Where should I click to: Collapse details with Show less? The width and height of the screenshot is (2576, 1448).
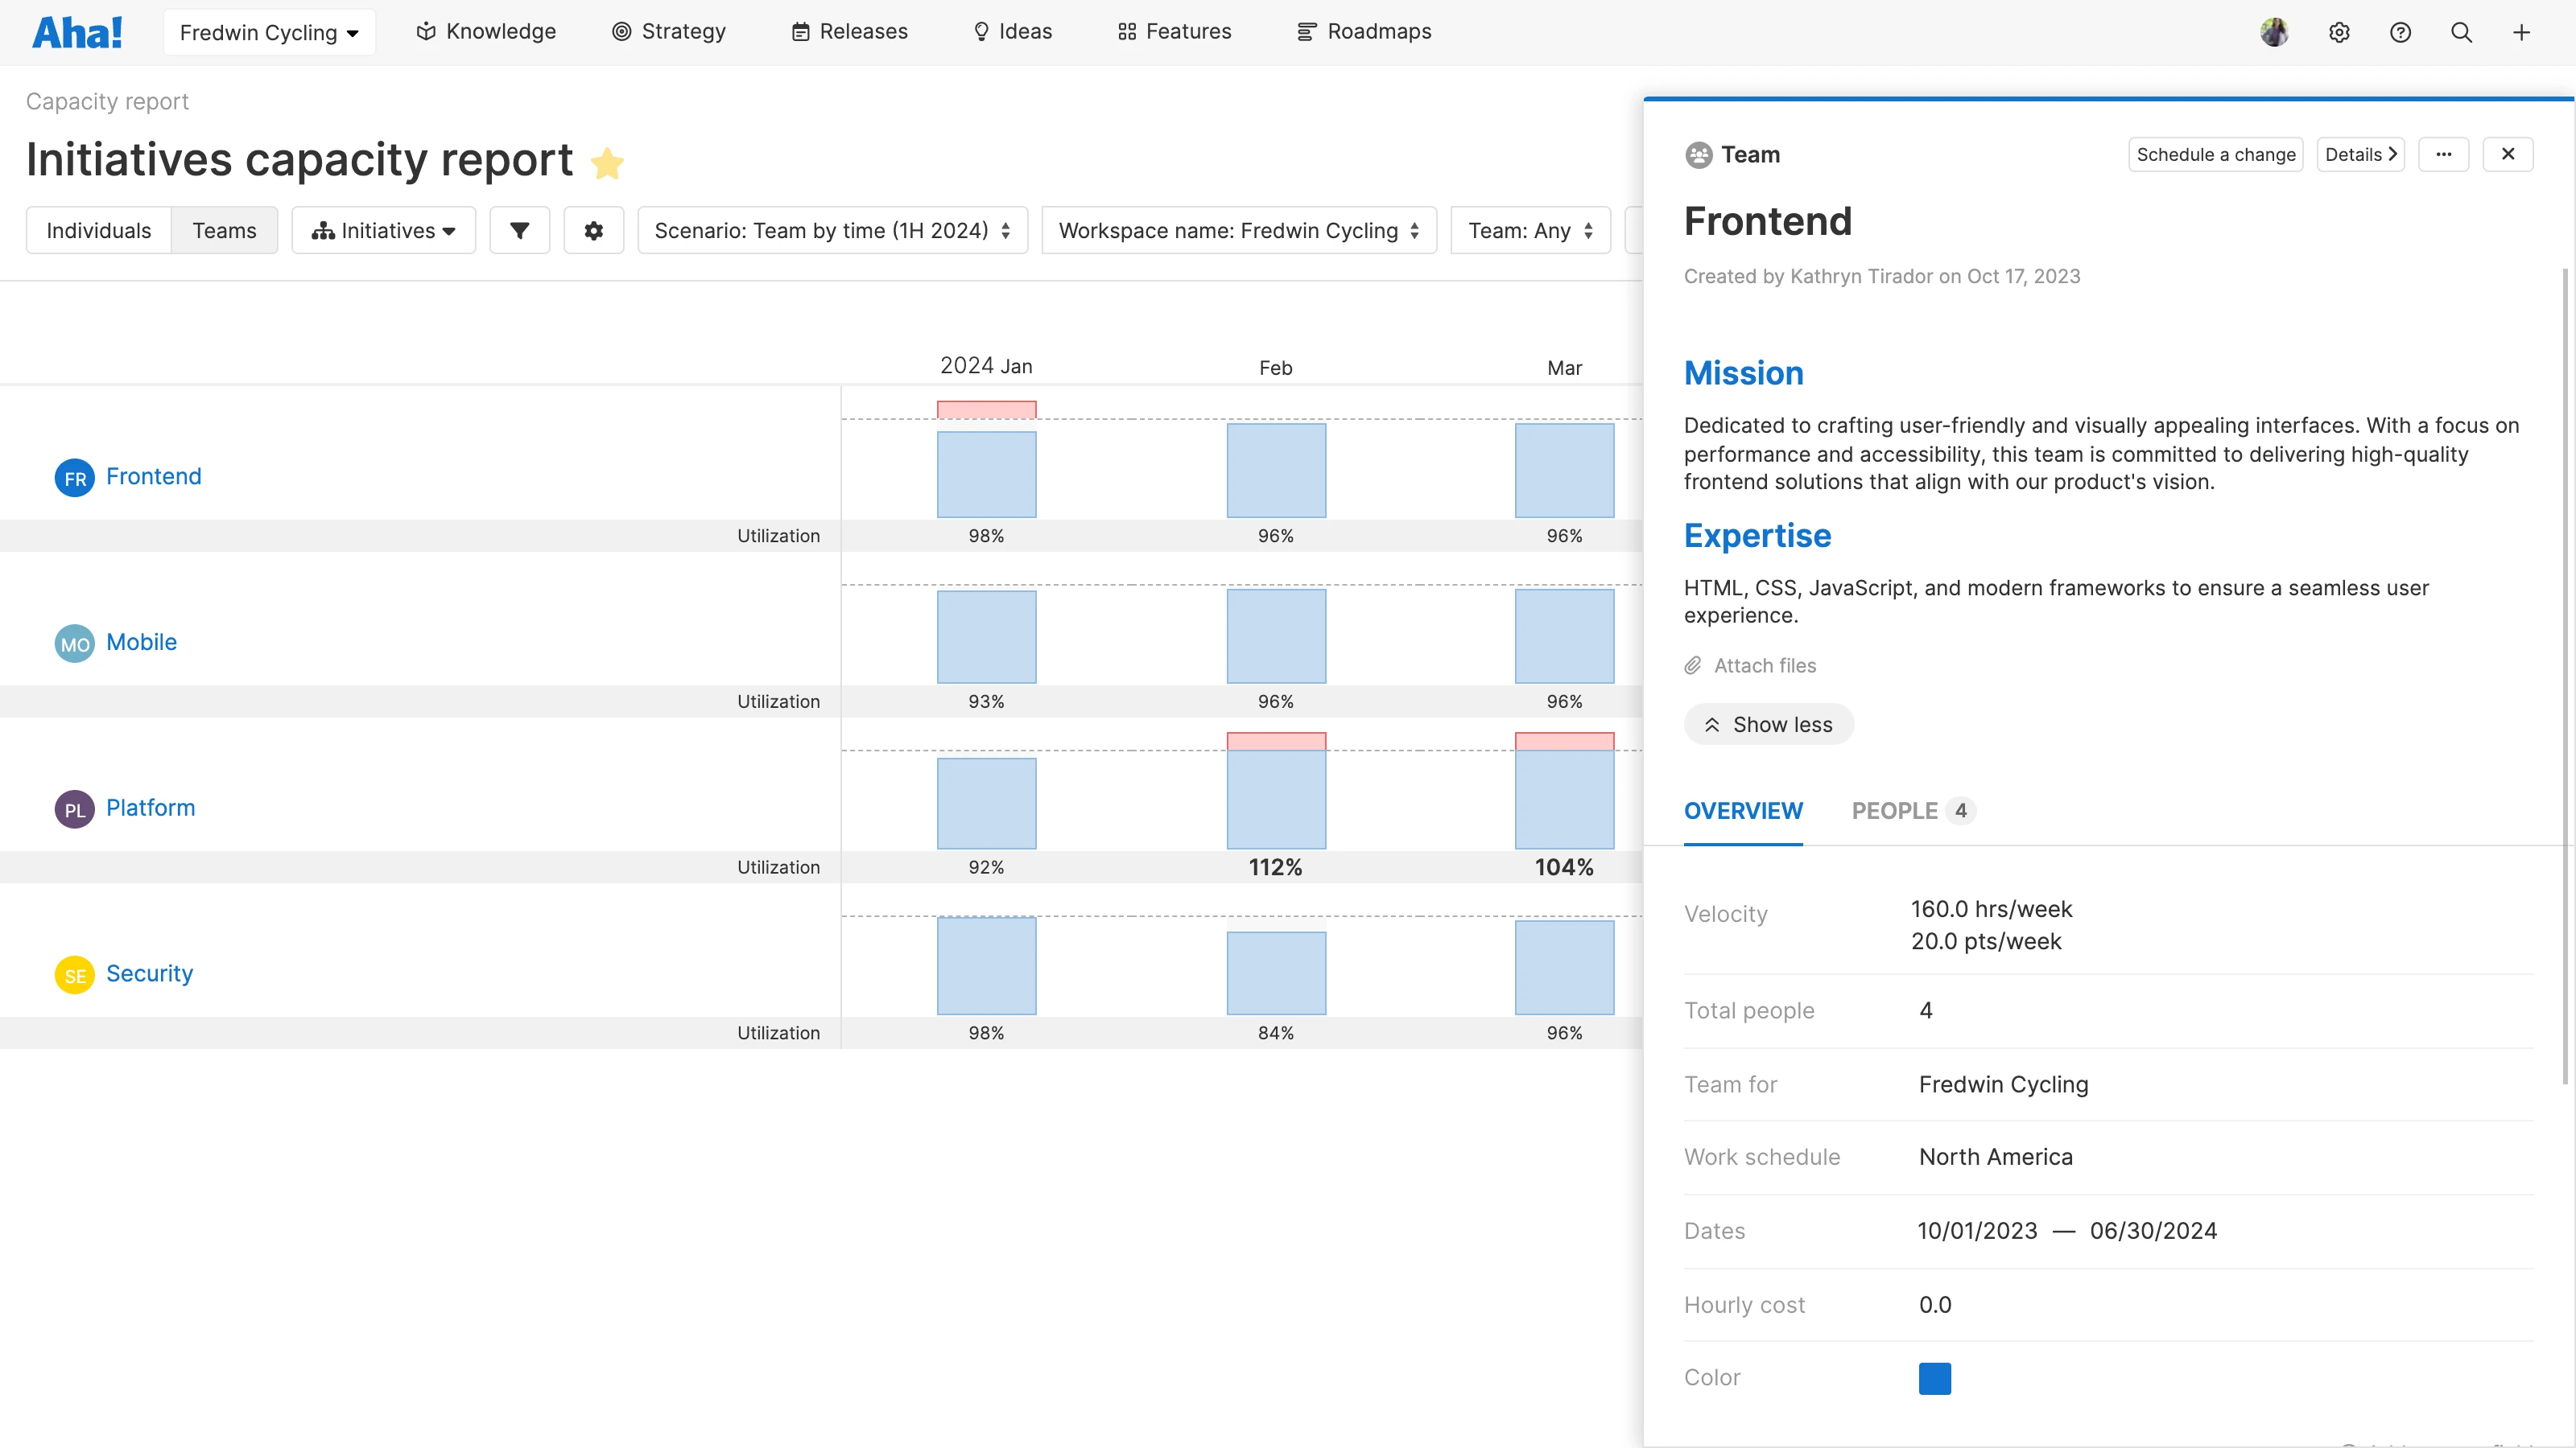pyautogui.click(x=1768, y=723)
